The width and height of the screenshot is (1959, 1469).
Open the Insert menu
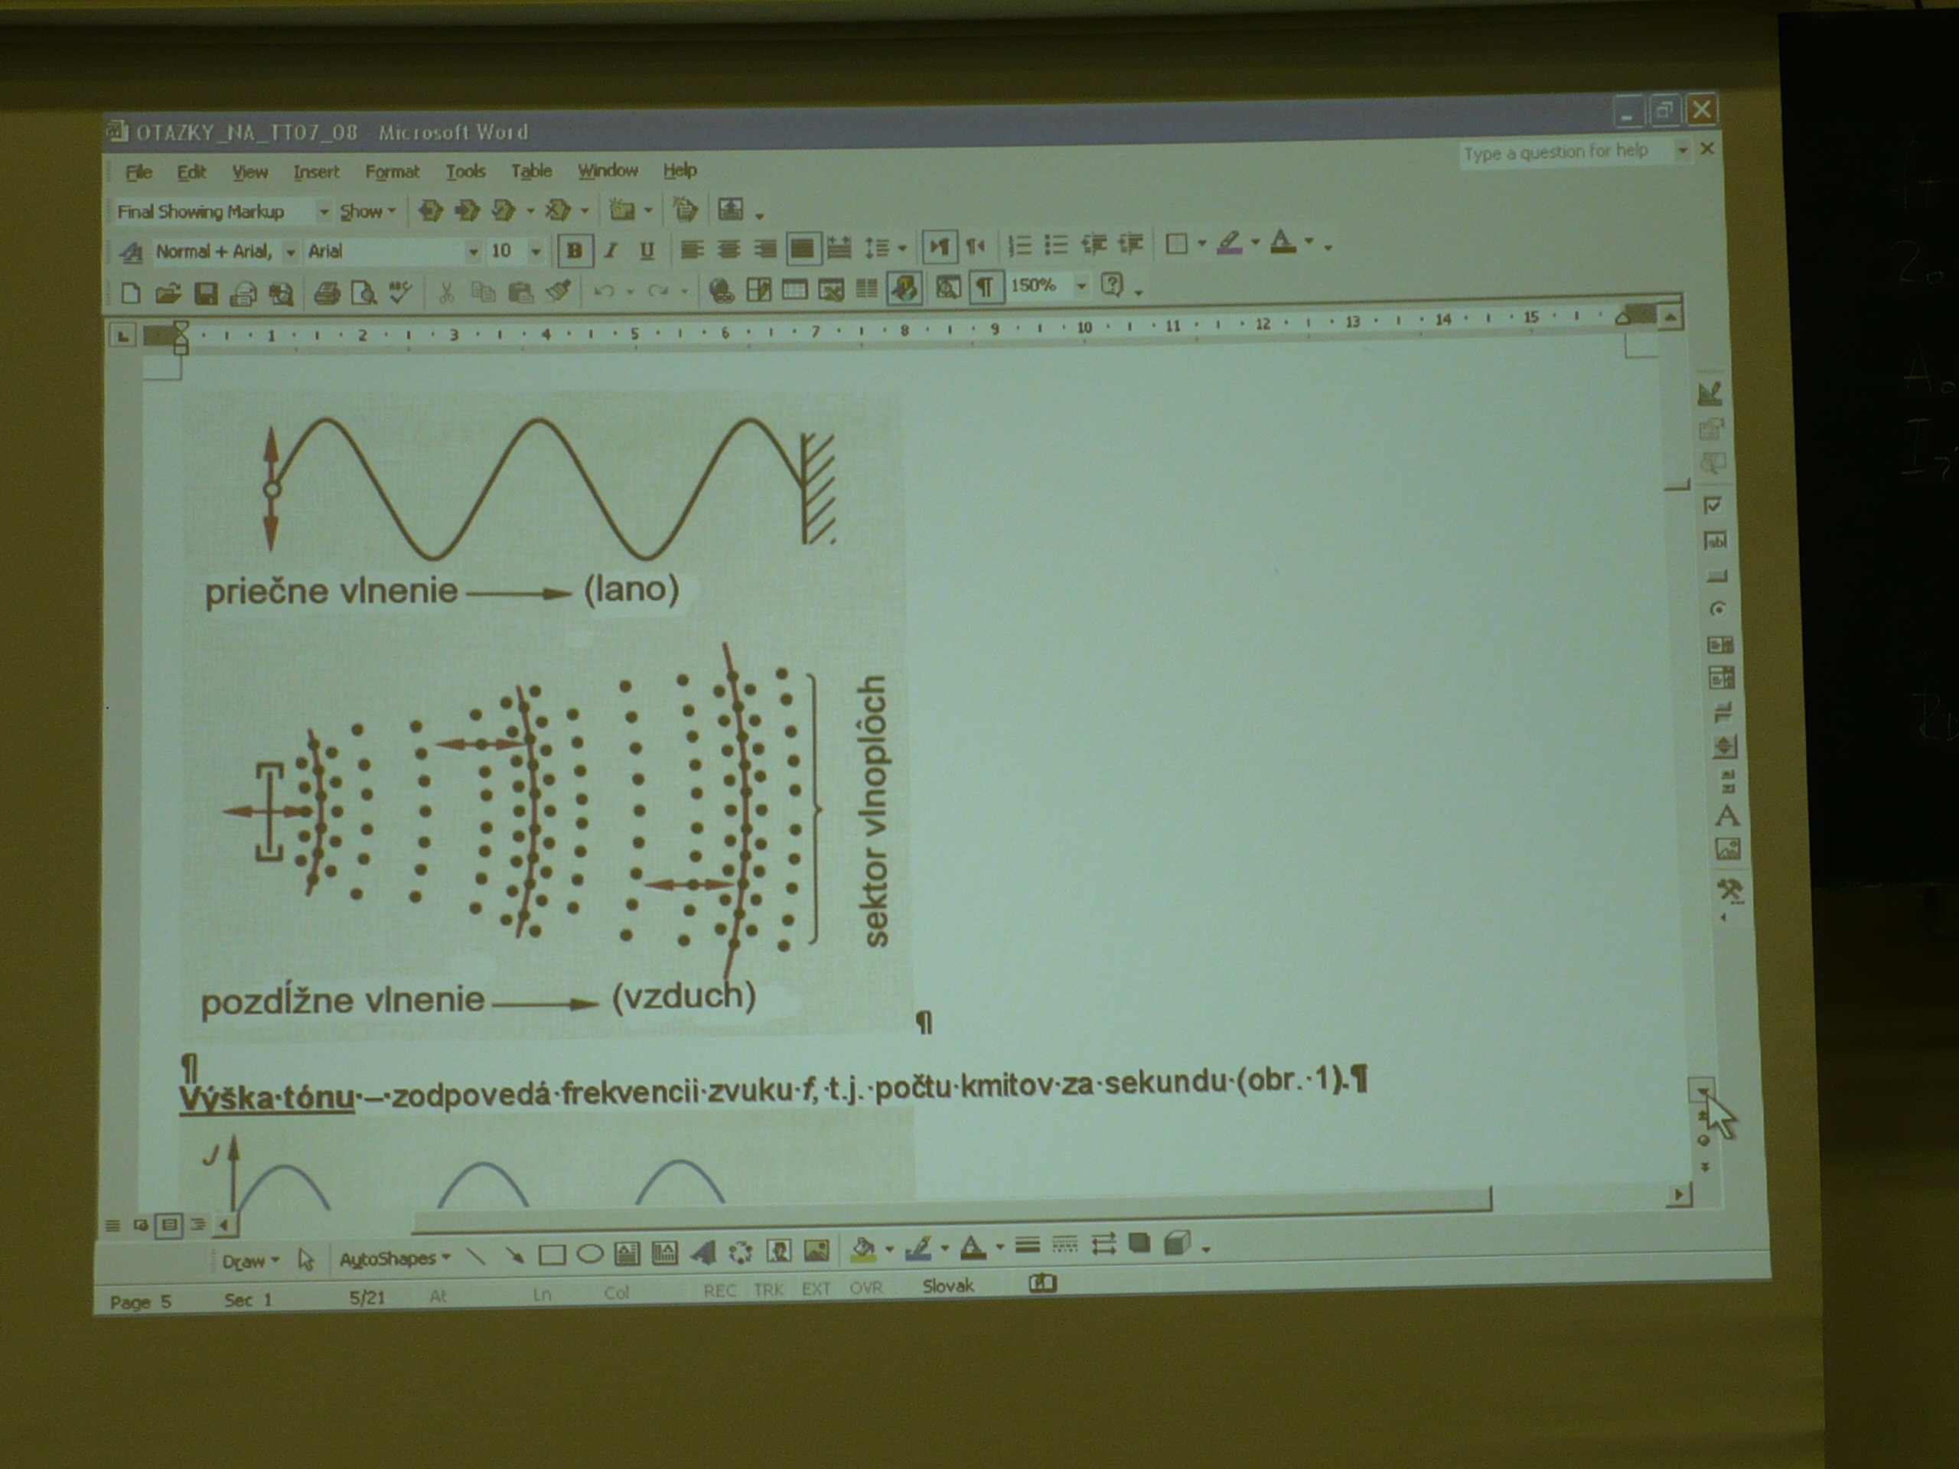(x=316, y=172)
